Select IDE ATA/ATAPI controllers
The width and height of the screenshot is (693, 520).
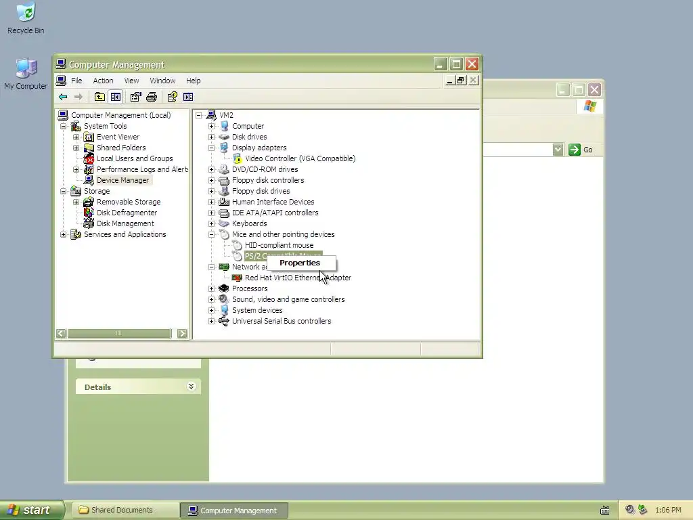click(275, 213)
